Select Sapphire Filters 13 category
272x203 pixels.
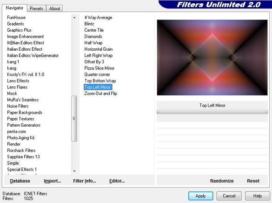click(x=23, y=156)
